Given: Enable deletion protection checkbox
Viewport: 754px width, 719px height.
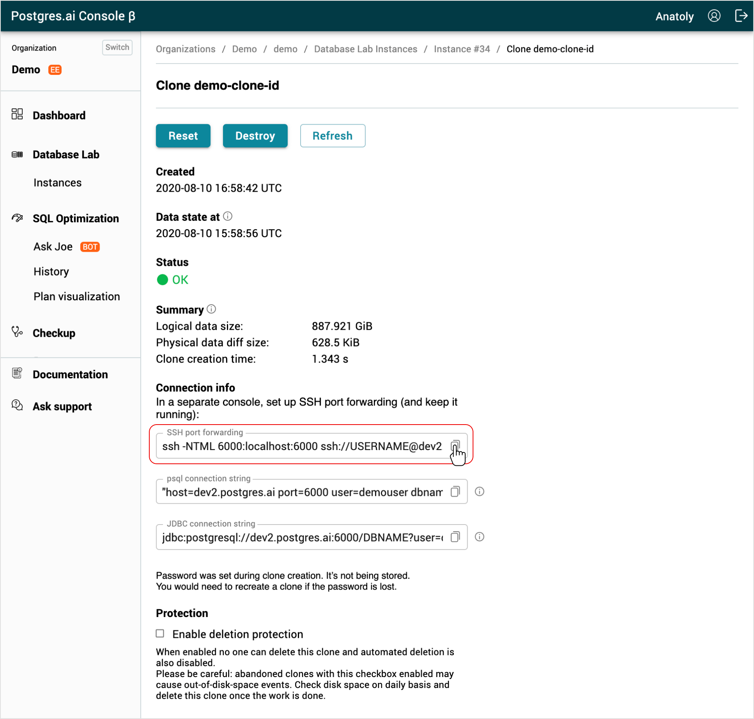Looking at the screenshot, I should click(x=160, y=634).
